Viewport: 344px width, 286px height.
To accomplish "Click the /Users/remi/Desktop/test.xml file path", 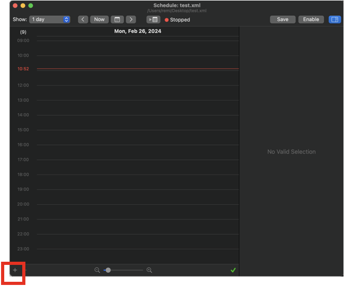I will (177, 11).
